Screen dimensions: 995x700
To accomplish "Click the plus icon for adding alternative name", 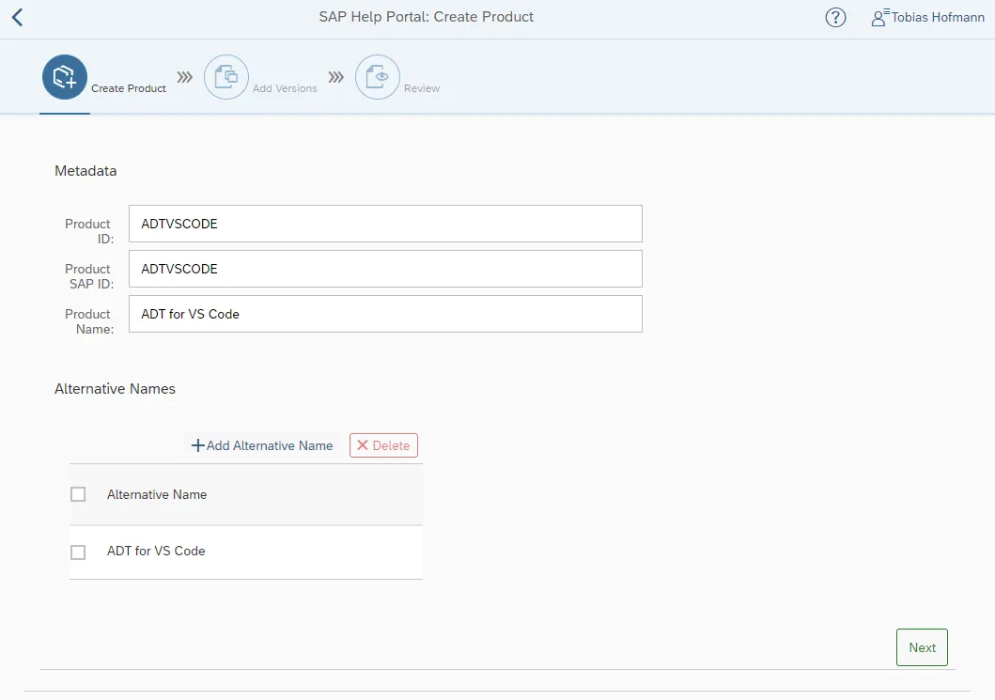I will point(197,445).
